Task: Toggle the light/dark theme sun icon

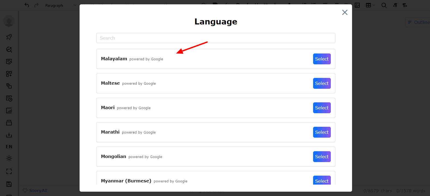Action: [x=9, y=158]
